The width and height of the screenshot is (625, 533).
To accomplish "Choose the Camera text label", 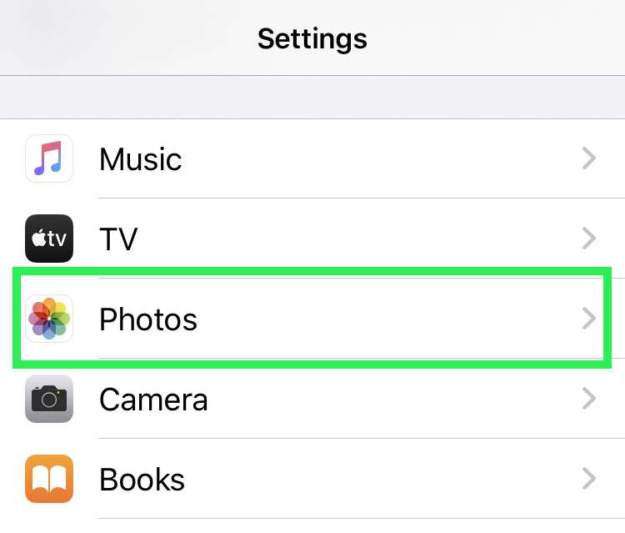I will pyautogui.click(x=153, y=400).
